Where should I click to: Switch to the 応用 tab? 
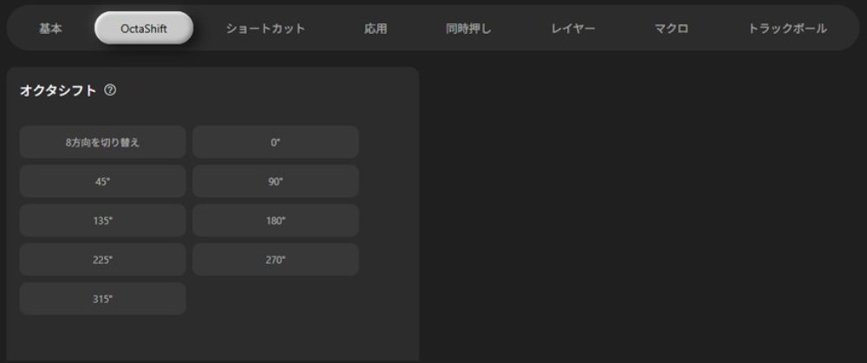(375, 29)
